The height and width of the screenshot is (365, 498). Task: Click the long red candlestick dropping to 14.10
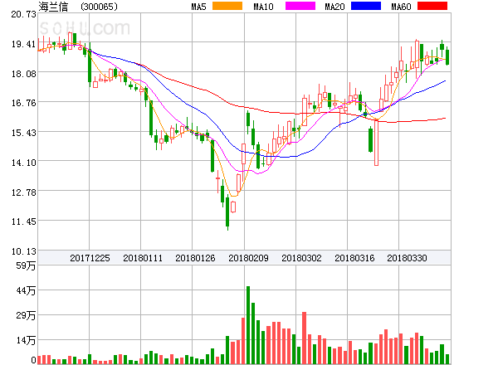click(376, 143)
